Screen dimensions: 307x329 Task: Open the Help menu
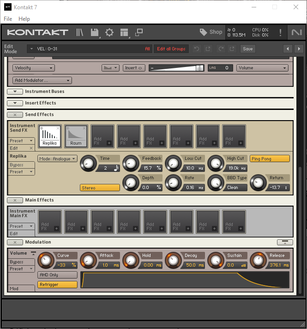(x=24, y=19)
